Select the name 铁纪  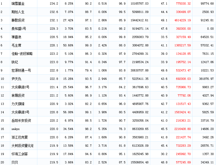pyautogui.click(x=15, y=62)
